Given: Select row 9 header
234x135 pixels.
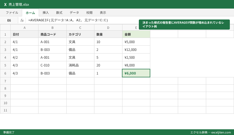Looking at the screenshot, I should [5, 96].
